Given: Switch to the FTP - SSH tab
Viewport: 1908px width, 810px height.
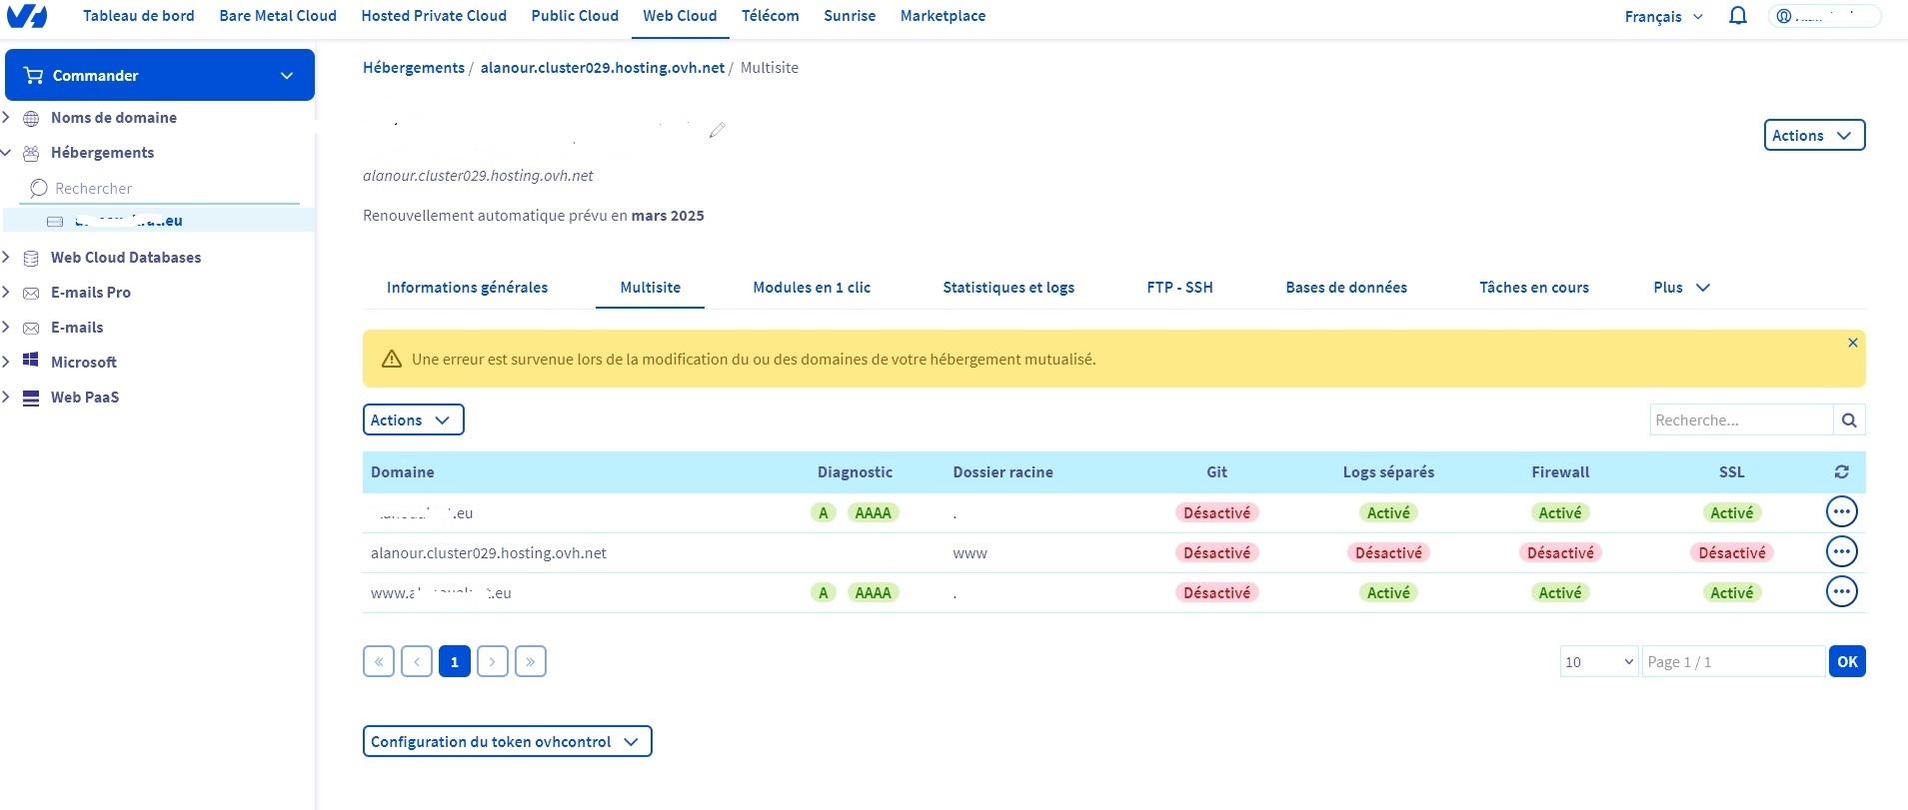Looking at the screenshot, I should (x=1179, y=288).
